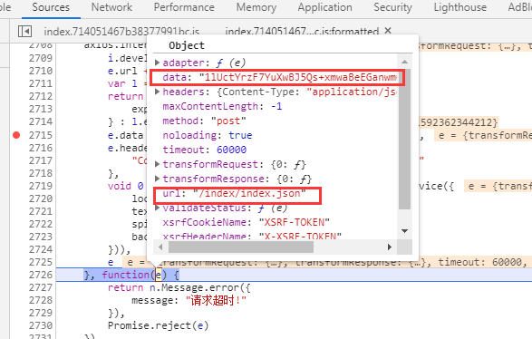Screen dimensions: 532x339
Task: Open the Performance tab
Action: 184,7
